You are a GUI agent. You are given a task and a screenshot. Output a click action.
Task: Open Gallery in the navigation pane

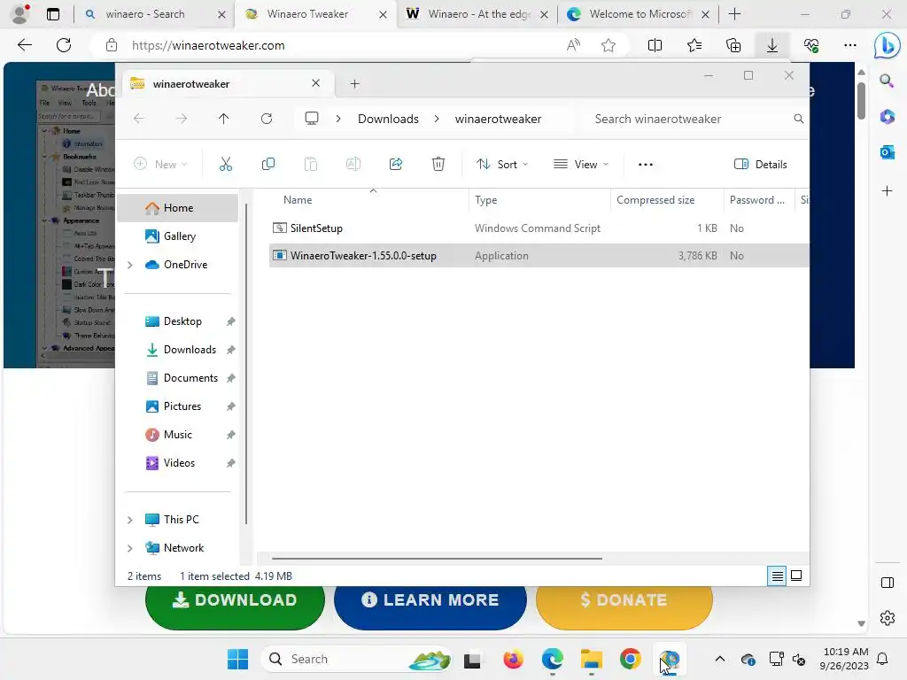coord(179,236)
